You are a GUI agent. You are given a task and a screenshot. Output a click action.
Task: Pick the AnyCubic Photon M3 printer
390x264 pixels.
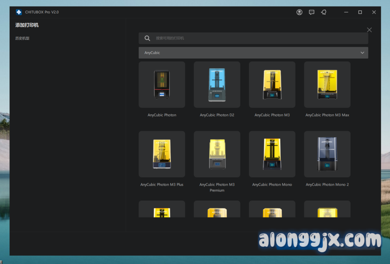[272, 84]
